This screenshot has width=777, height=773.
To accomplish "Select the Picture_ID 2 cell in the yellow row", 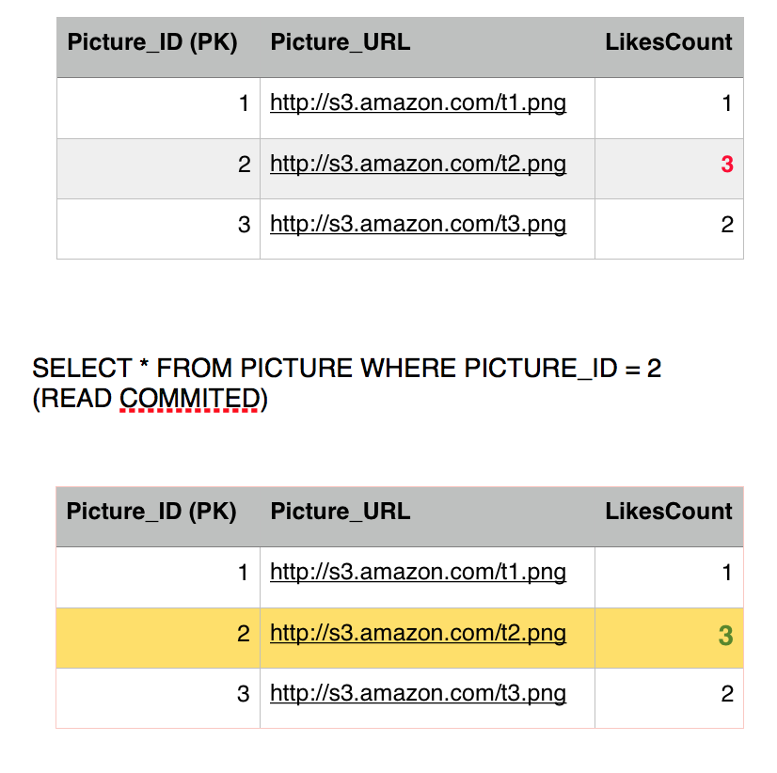I will [x=158, y=635].
